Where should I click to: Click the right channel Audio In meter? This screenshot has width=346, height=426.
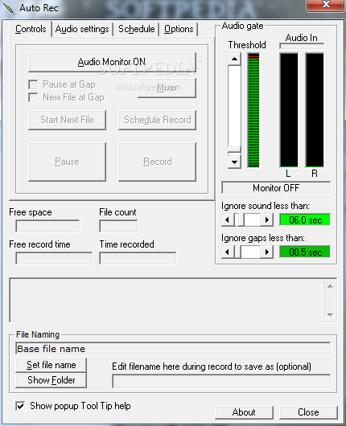[x=315, y=110]
